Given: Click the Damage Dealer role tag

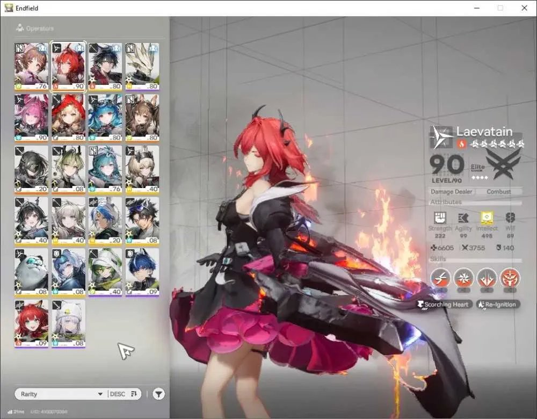Looking at the screenshot, I should point(452,192).
